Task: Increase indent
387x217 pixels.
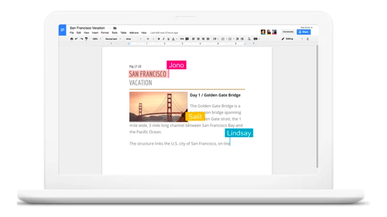Action: pos(242,39)
